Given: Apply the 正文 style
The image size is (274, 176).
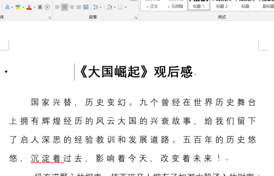Looking at the screenshot, I should (x=152, y=5).
